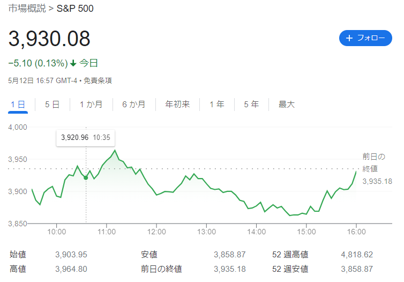Click the 始値 opening value 3,903.95
This screenshot has height=282, width=404.
(x=71, y=255)
